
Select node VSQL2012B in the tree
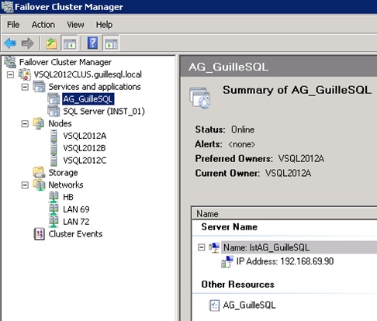coord(85,148)
